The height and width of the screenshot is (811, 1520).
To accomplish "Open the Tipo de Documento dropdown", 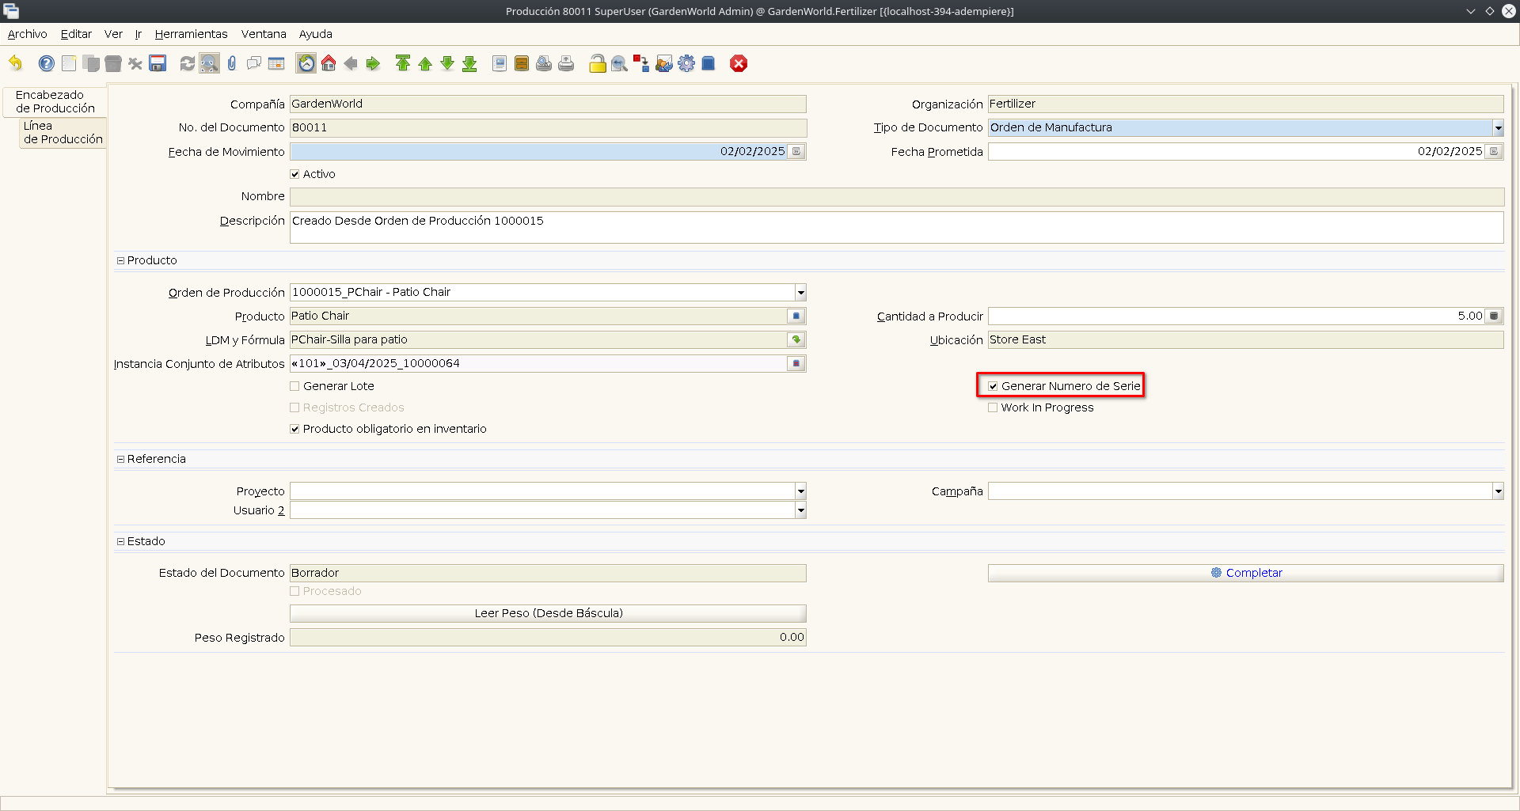I will click(1498, 127).
